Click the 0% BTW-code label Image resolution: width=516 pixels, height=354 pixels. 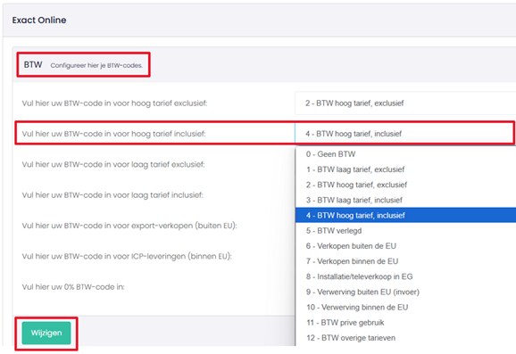pos(73,287)
